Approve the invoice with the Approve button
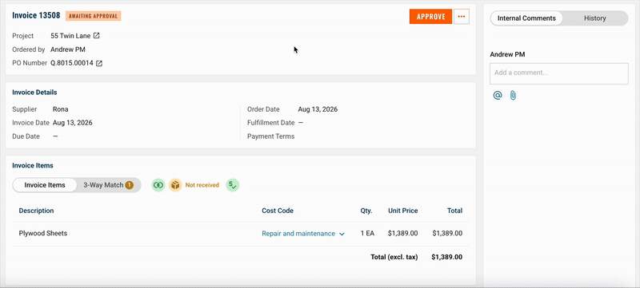Viewport: 640px width, 288px height. click(x=430, y=17)
